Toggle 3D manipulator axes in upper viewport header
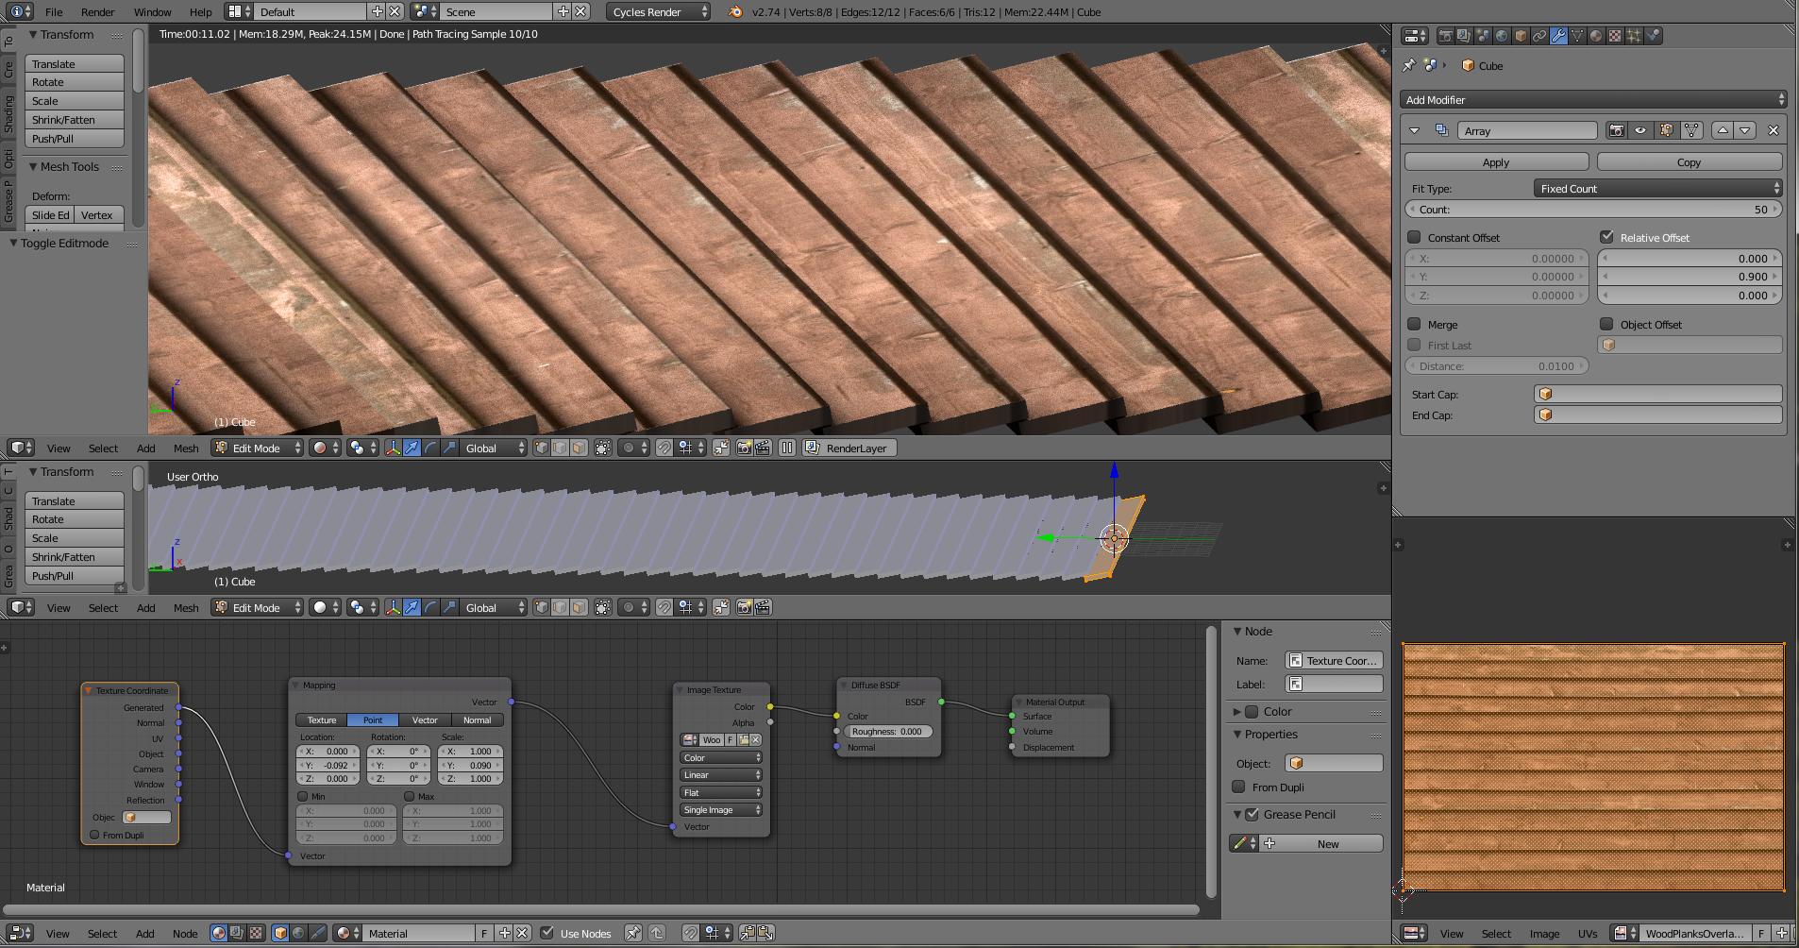This screenshot has width=1799, height=948. click(394, 448)
